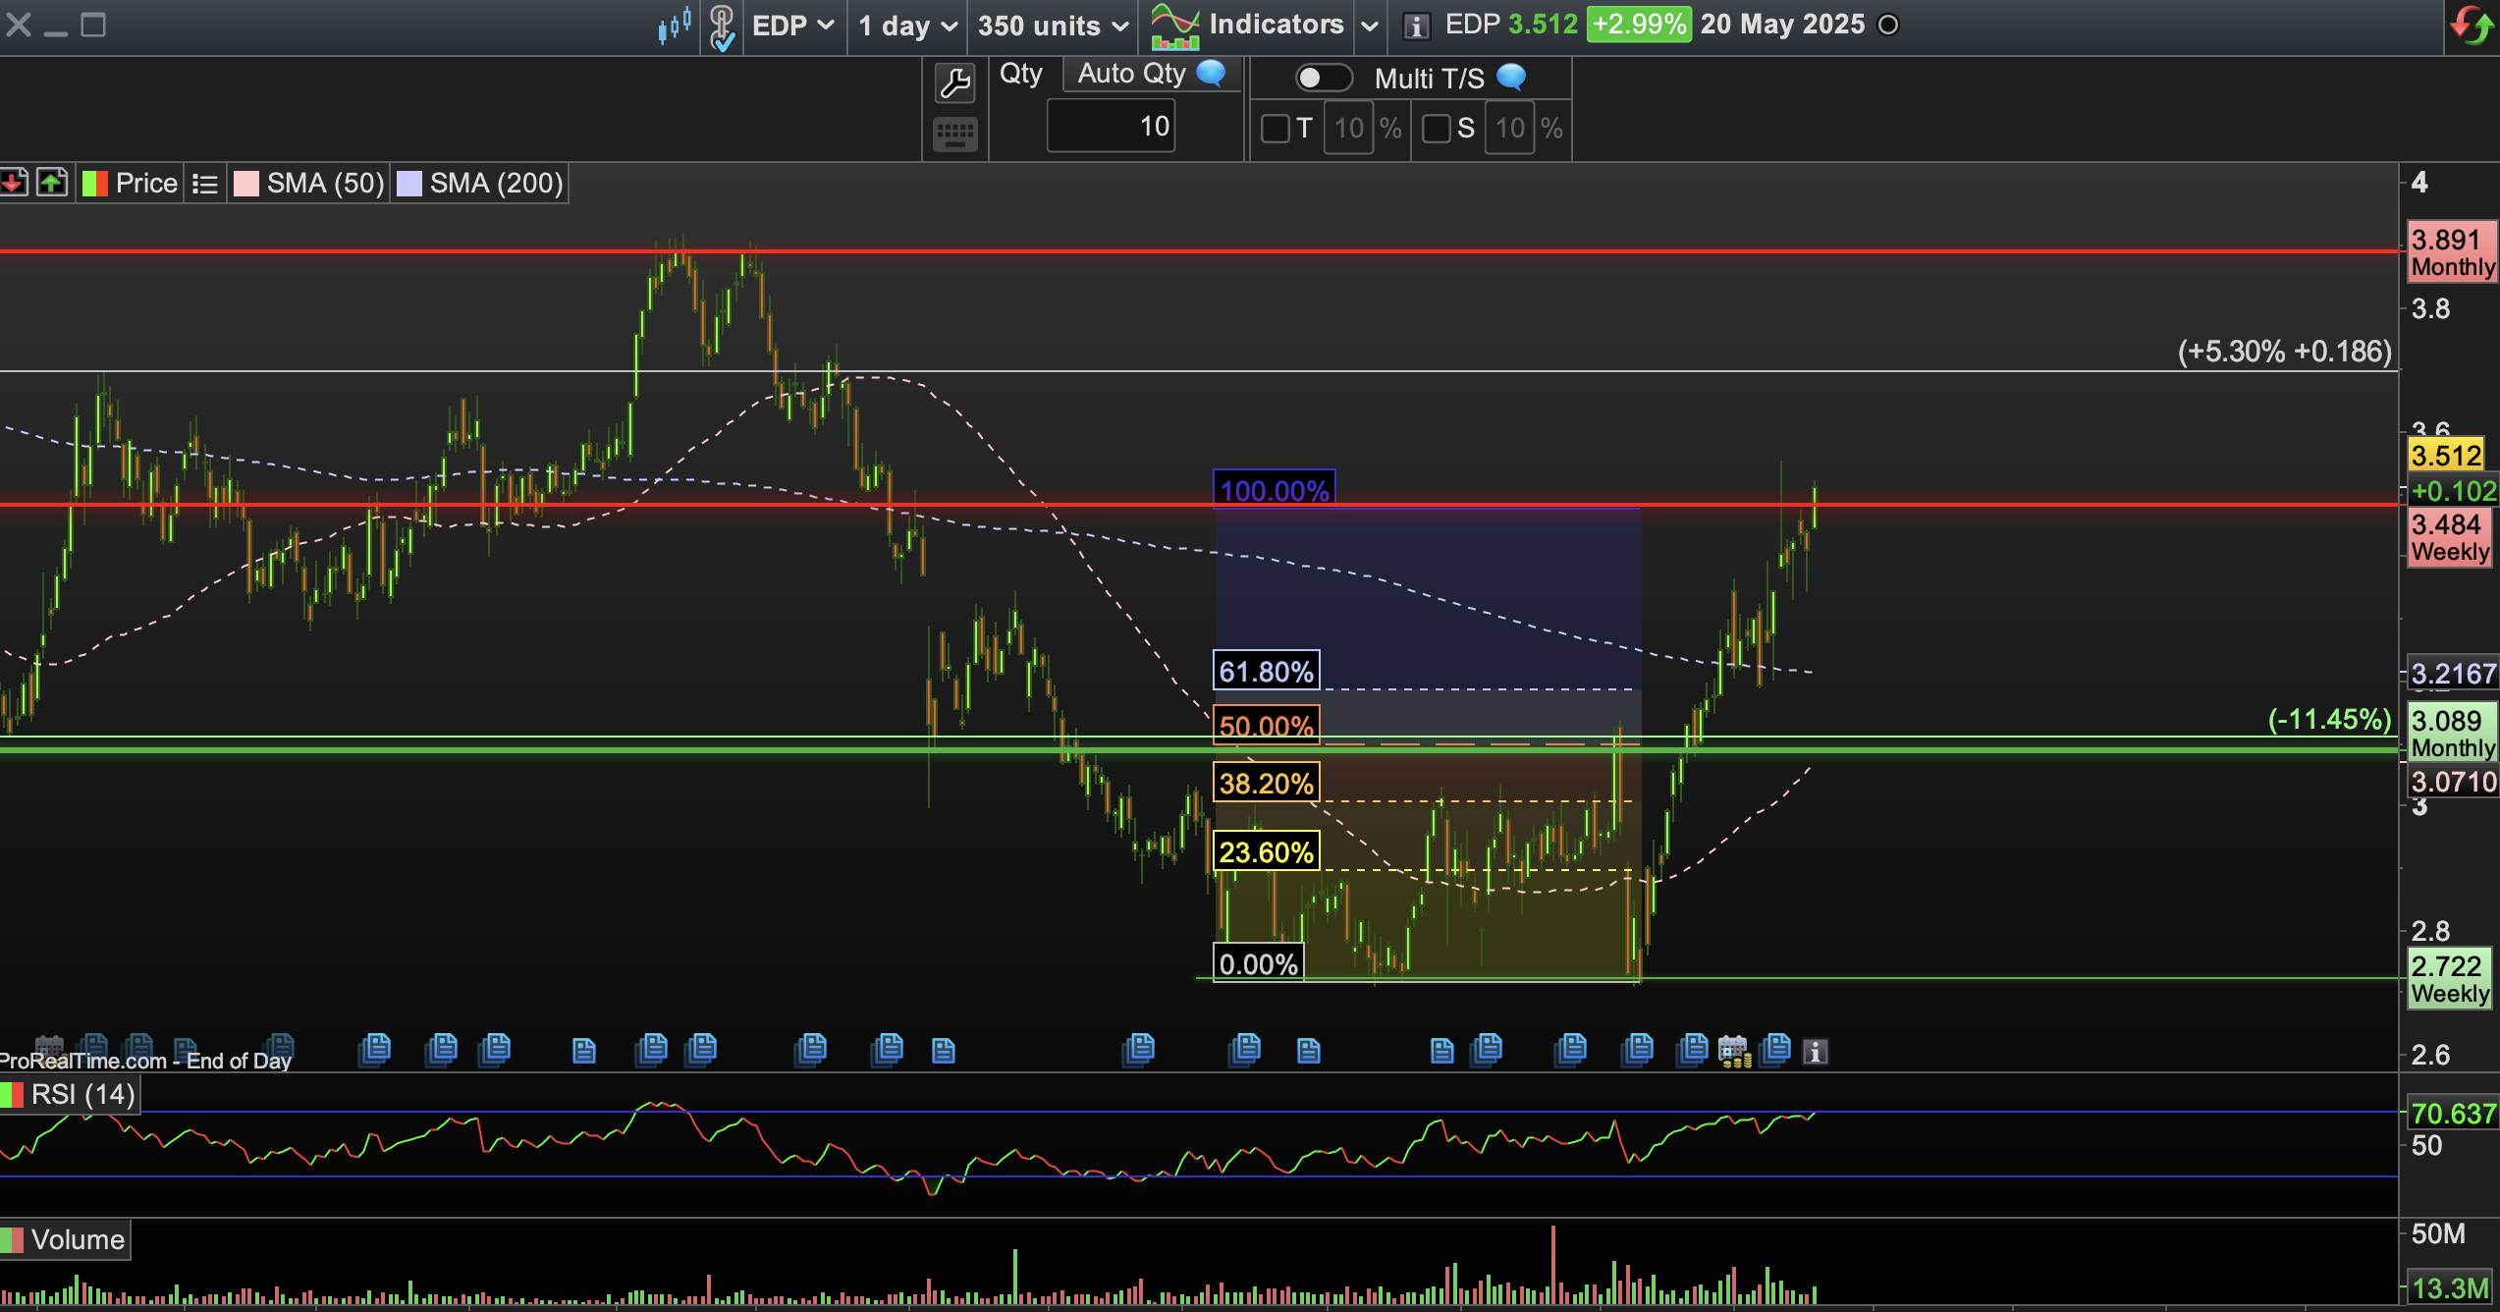Click the EDP info icon in header

pos(1415,26)
